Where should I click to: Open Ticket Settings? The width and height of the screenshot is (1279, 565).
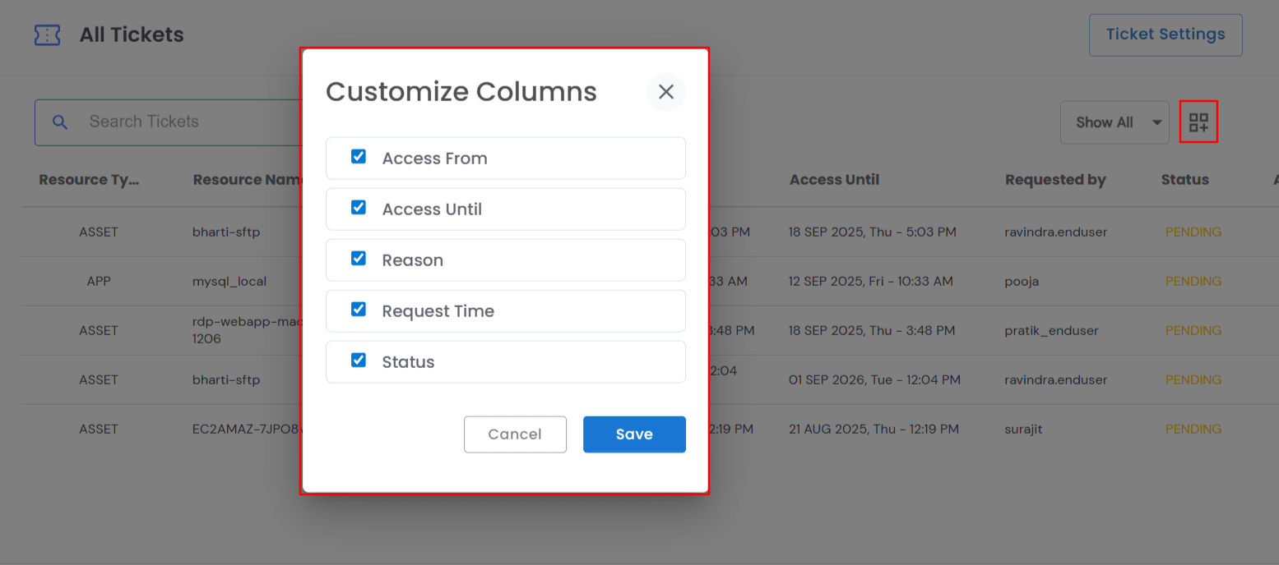tap(1165, 34)
